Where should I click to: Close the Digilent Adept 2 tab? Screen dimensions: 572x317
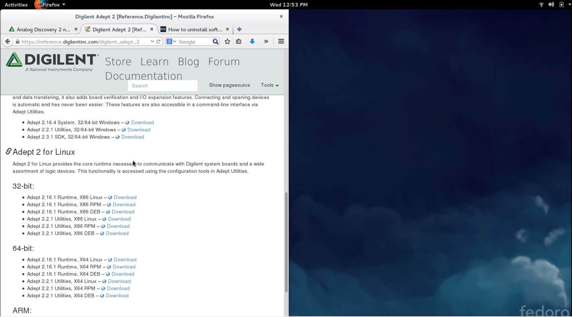152,29
